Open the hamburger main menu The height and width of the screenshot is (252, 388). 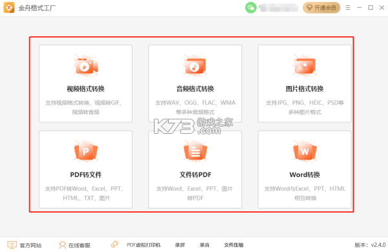tap(348, 8)
